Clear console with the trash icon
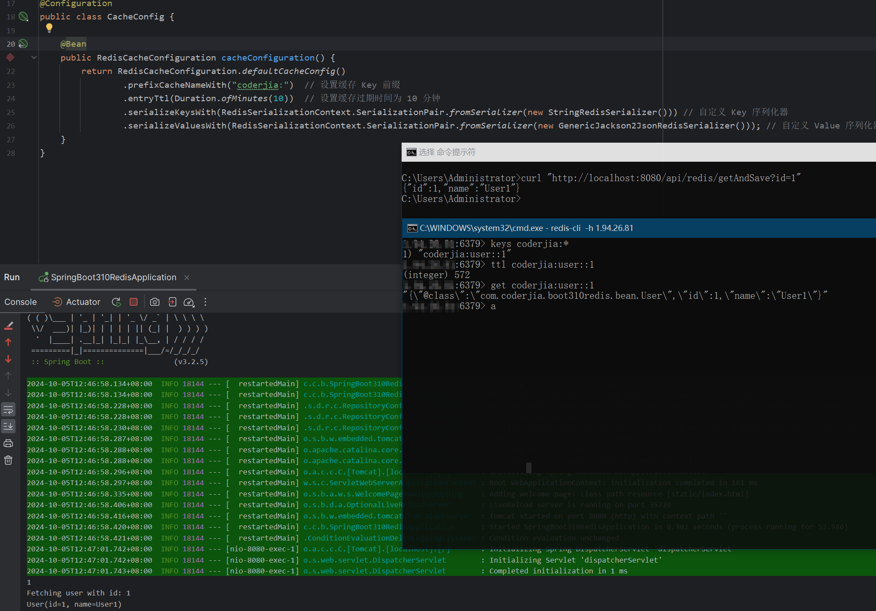Screen dimensions: 876x611 point(8,461)
